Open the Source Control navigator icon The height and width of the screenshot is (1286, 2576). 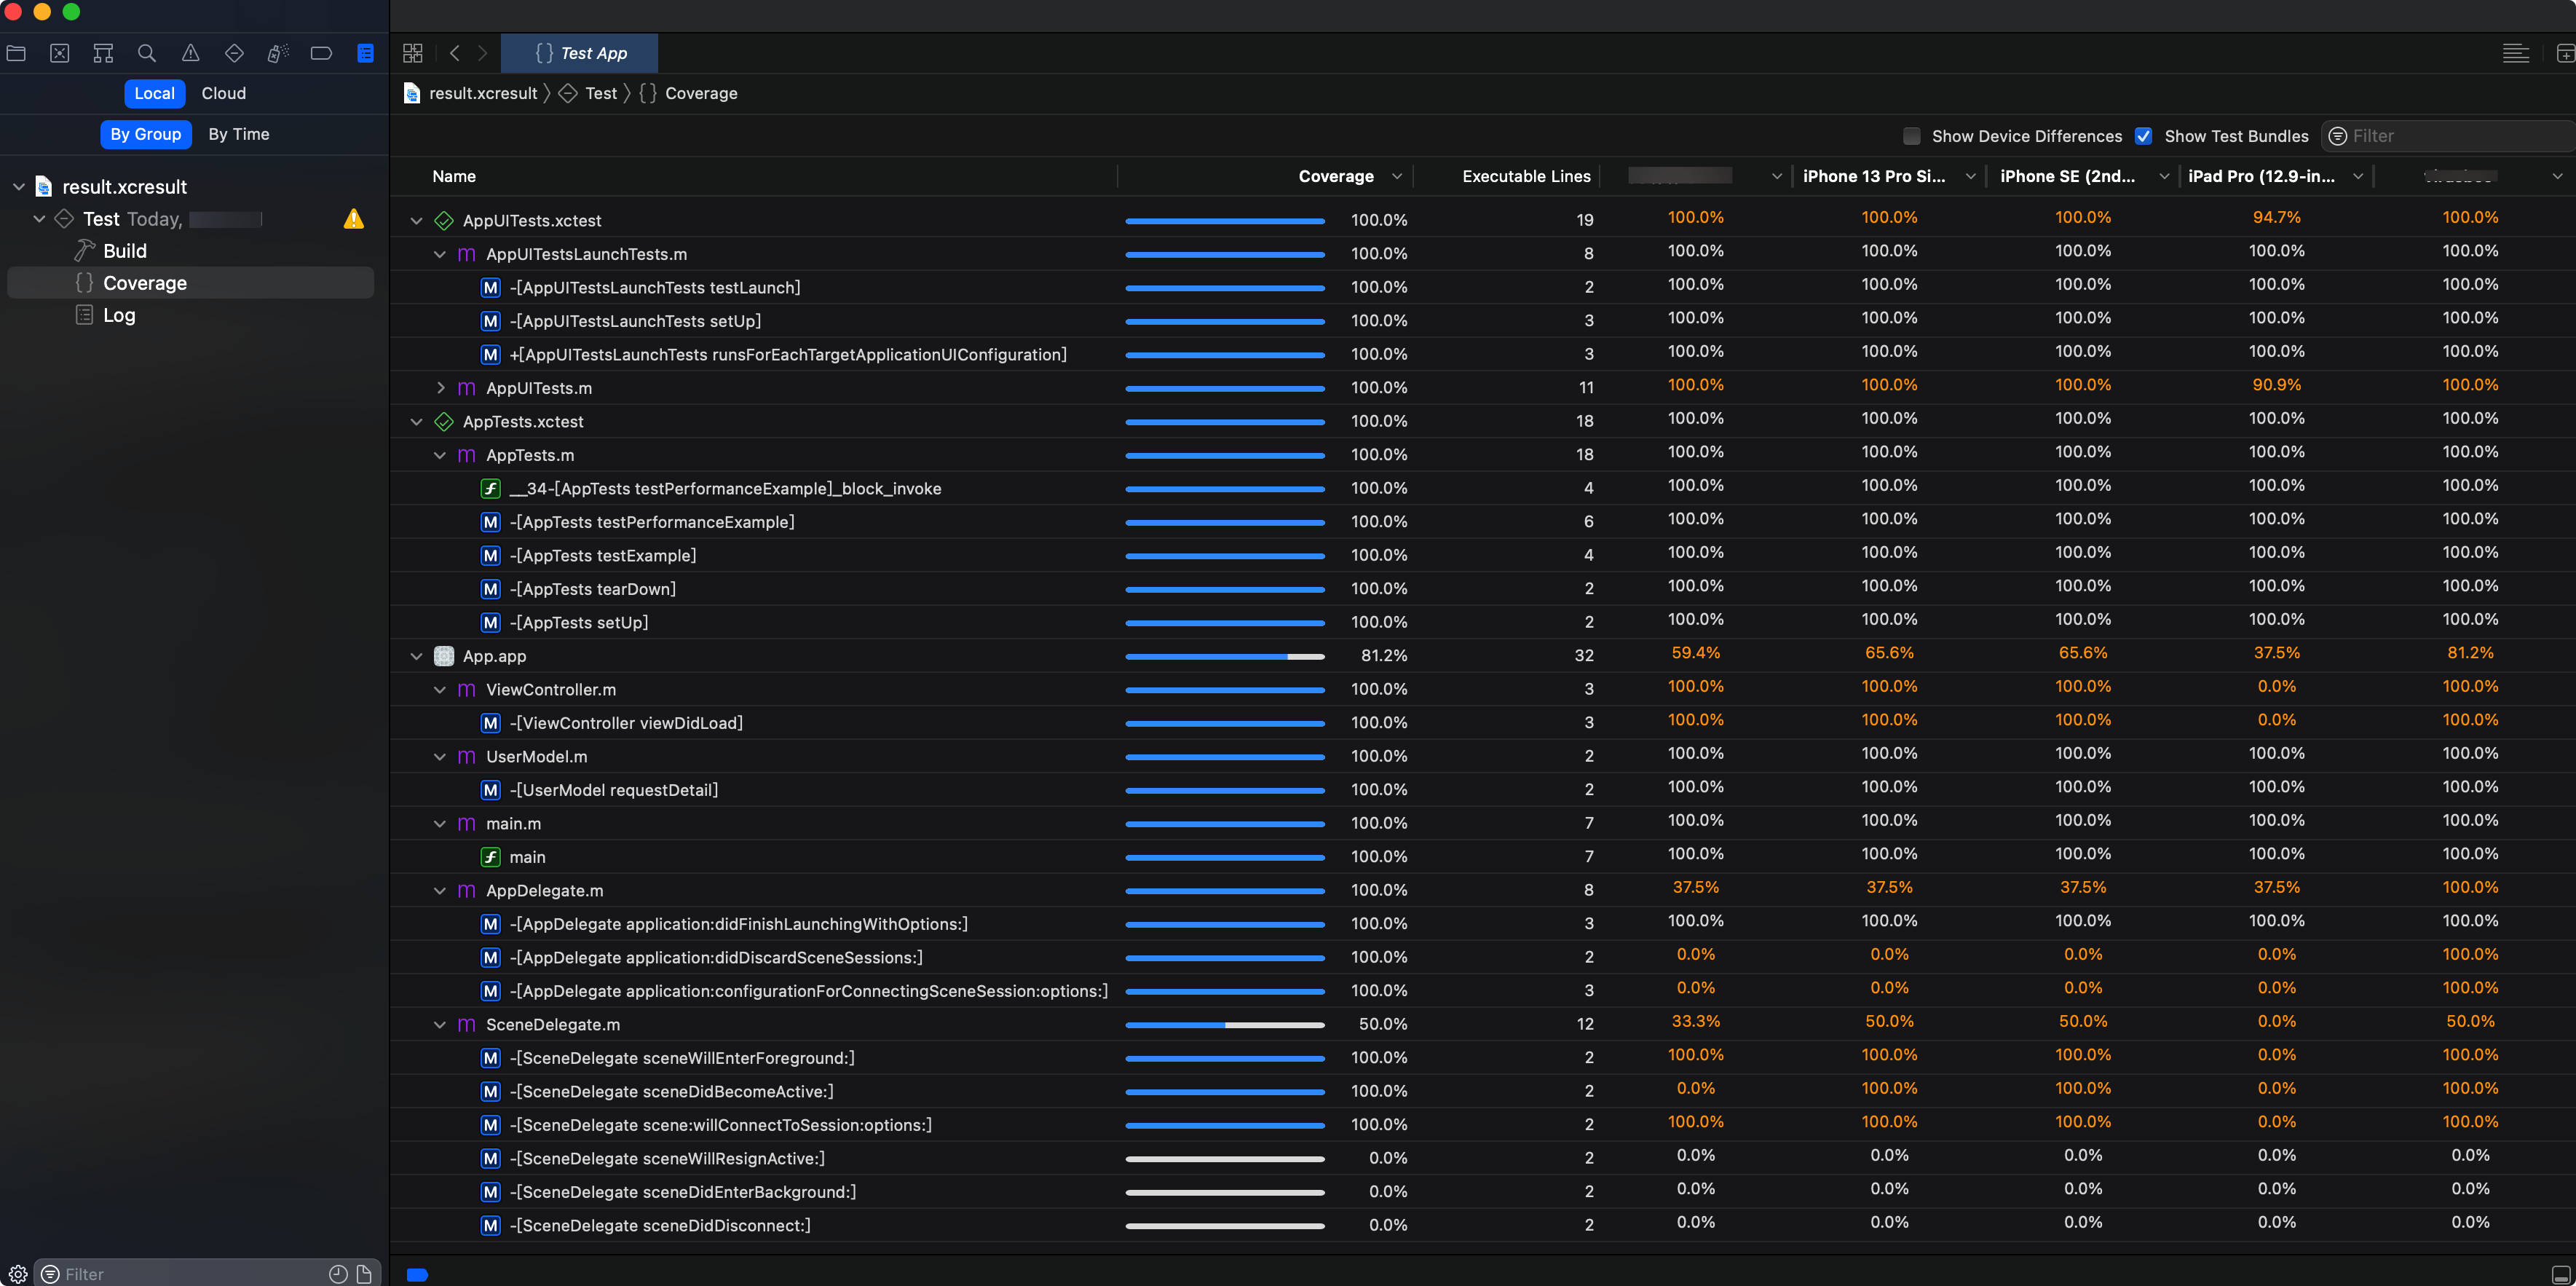pyautogui.click(x=60, y=53)
